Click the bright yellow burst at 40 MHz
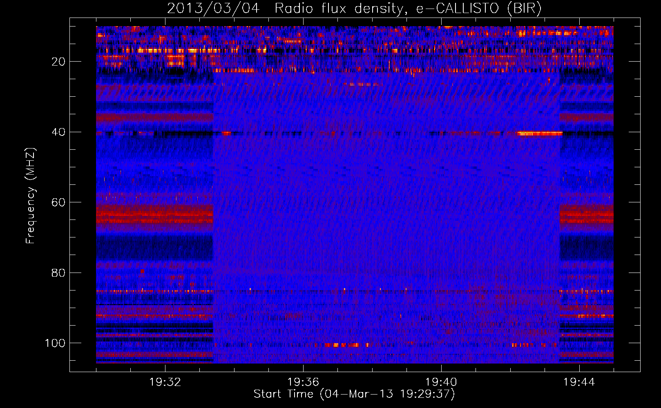This screenshot has height=408, width=661. (x=540, y=133)
